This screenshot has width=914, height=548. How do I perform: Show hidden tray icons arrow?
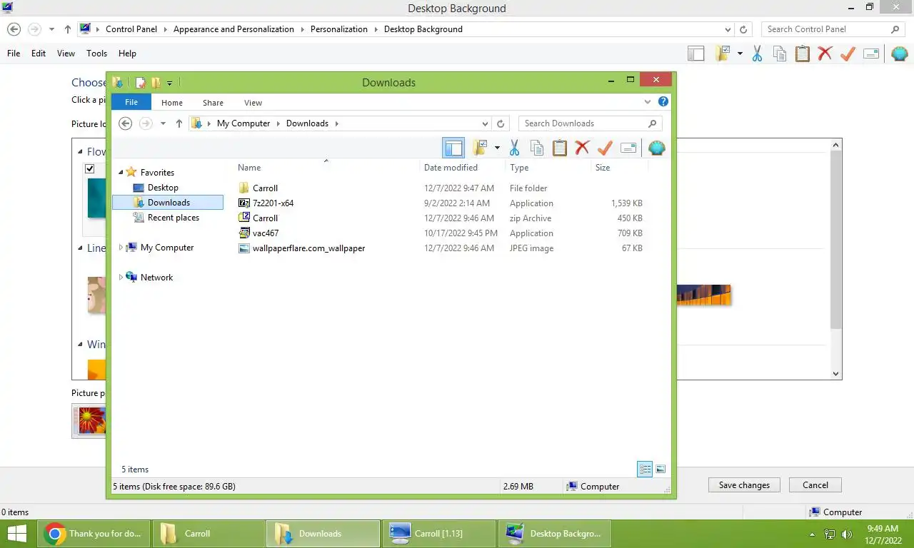pos(812,534)
